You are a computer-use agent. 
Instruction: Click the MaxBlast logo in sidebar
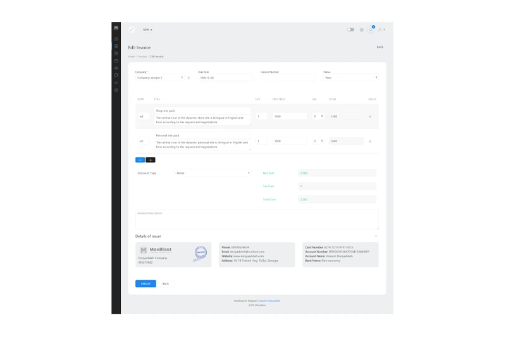point(116,28)
